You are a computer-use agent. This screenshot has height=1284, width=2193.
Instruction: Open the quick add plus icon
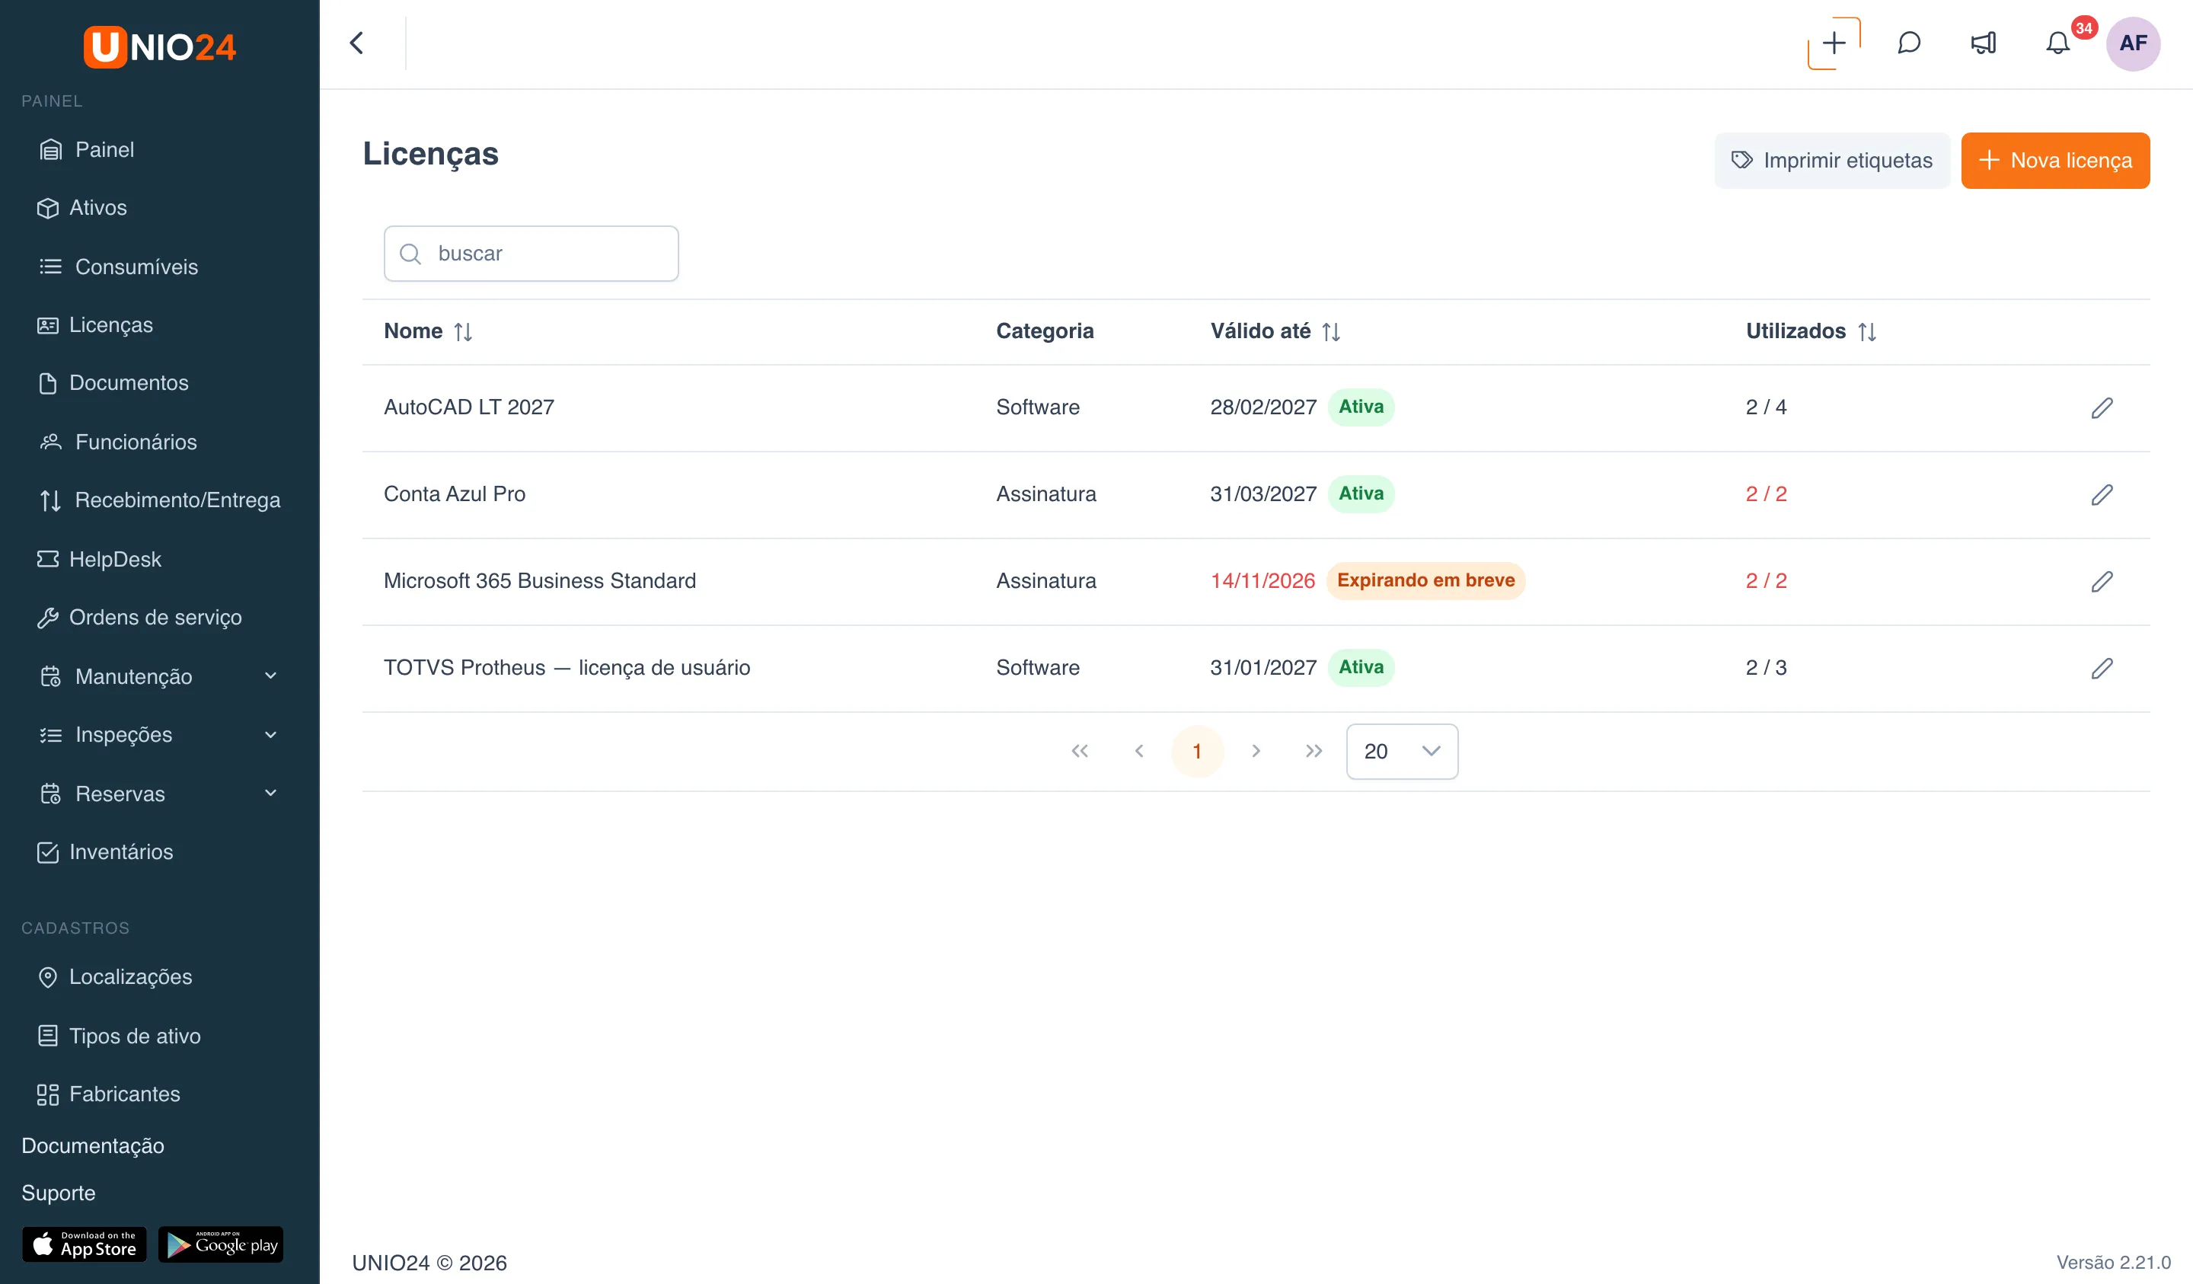point(1834,43)
